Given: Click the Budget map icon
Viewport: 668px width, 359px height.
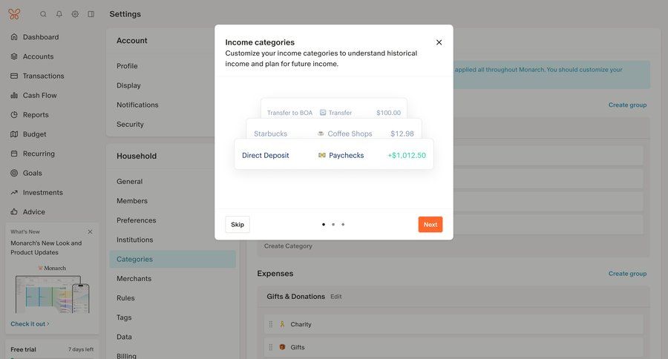Looking at the screenshot, I should point(14,134).
